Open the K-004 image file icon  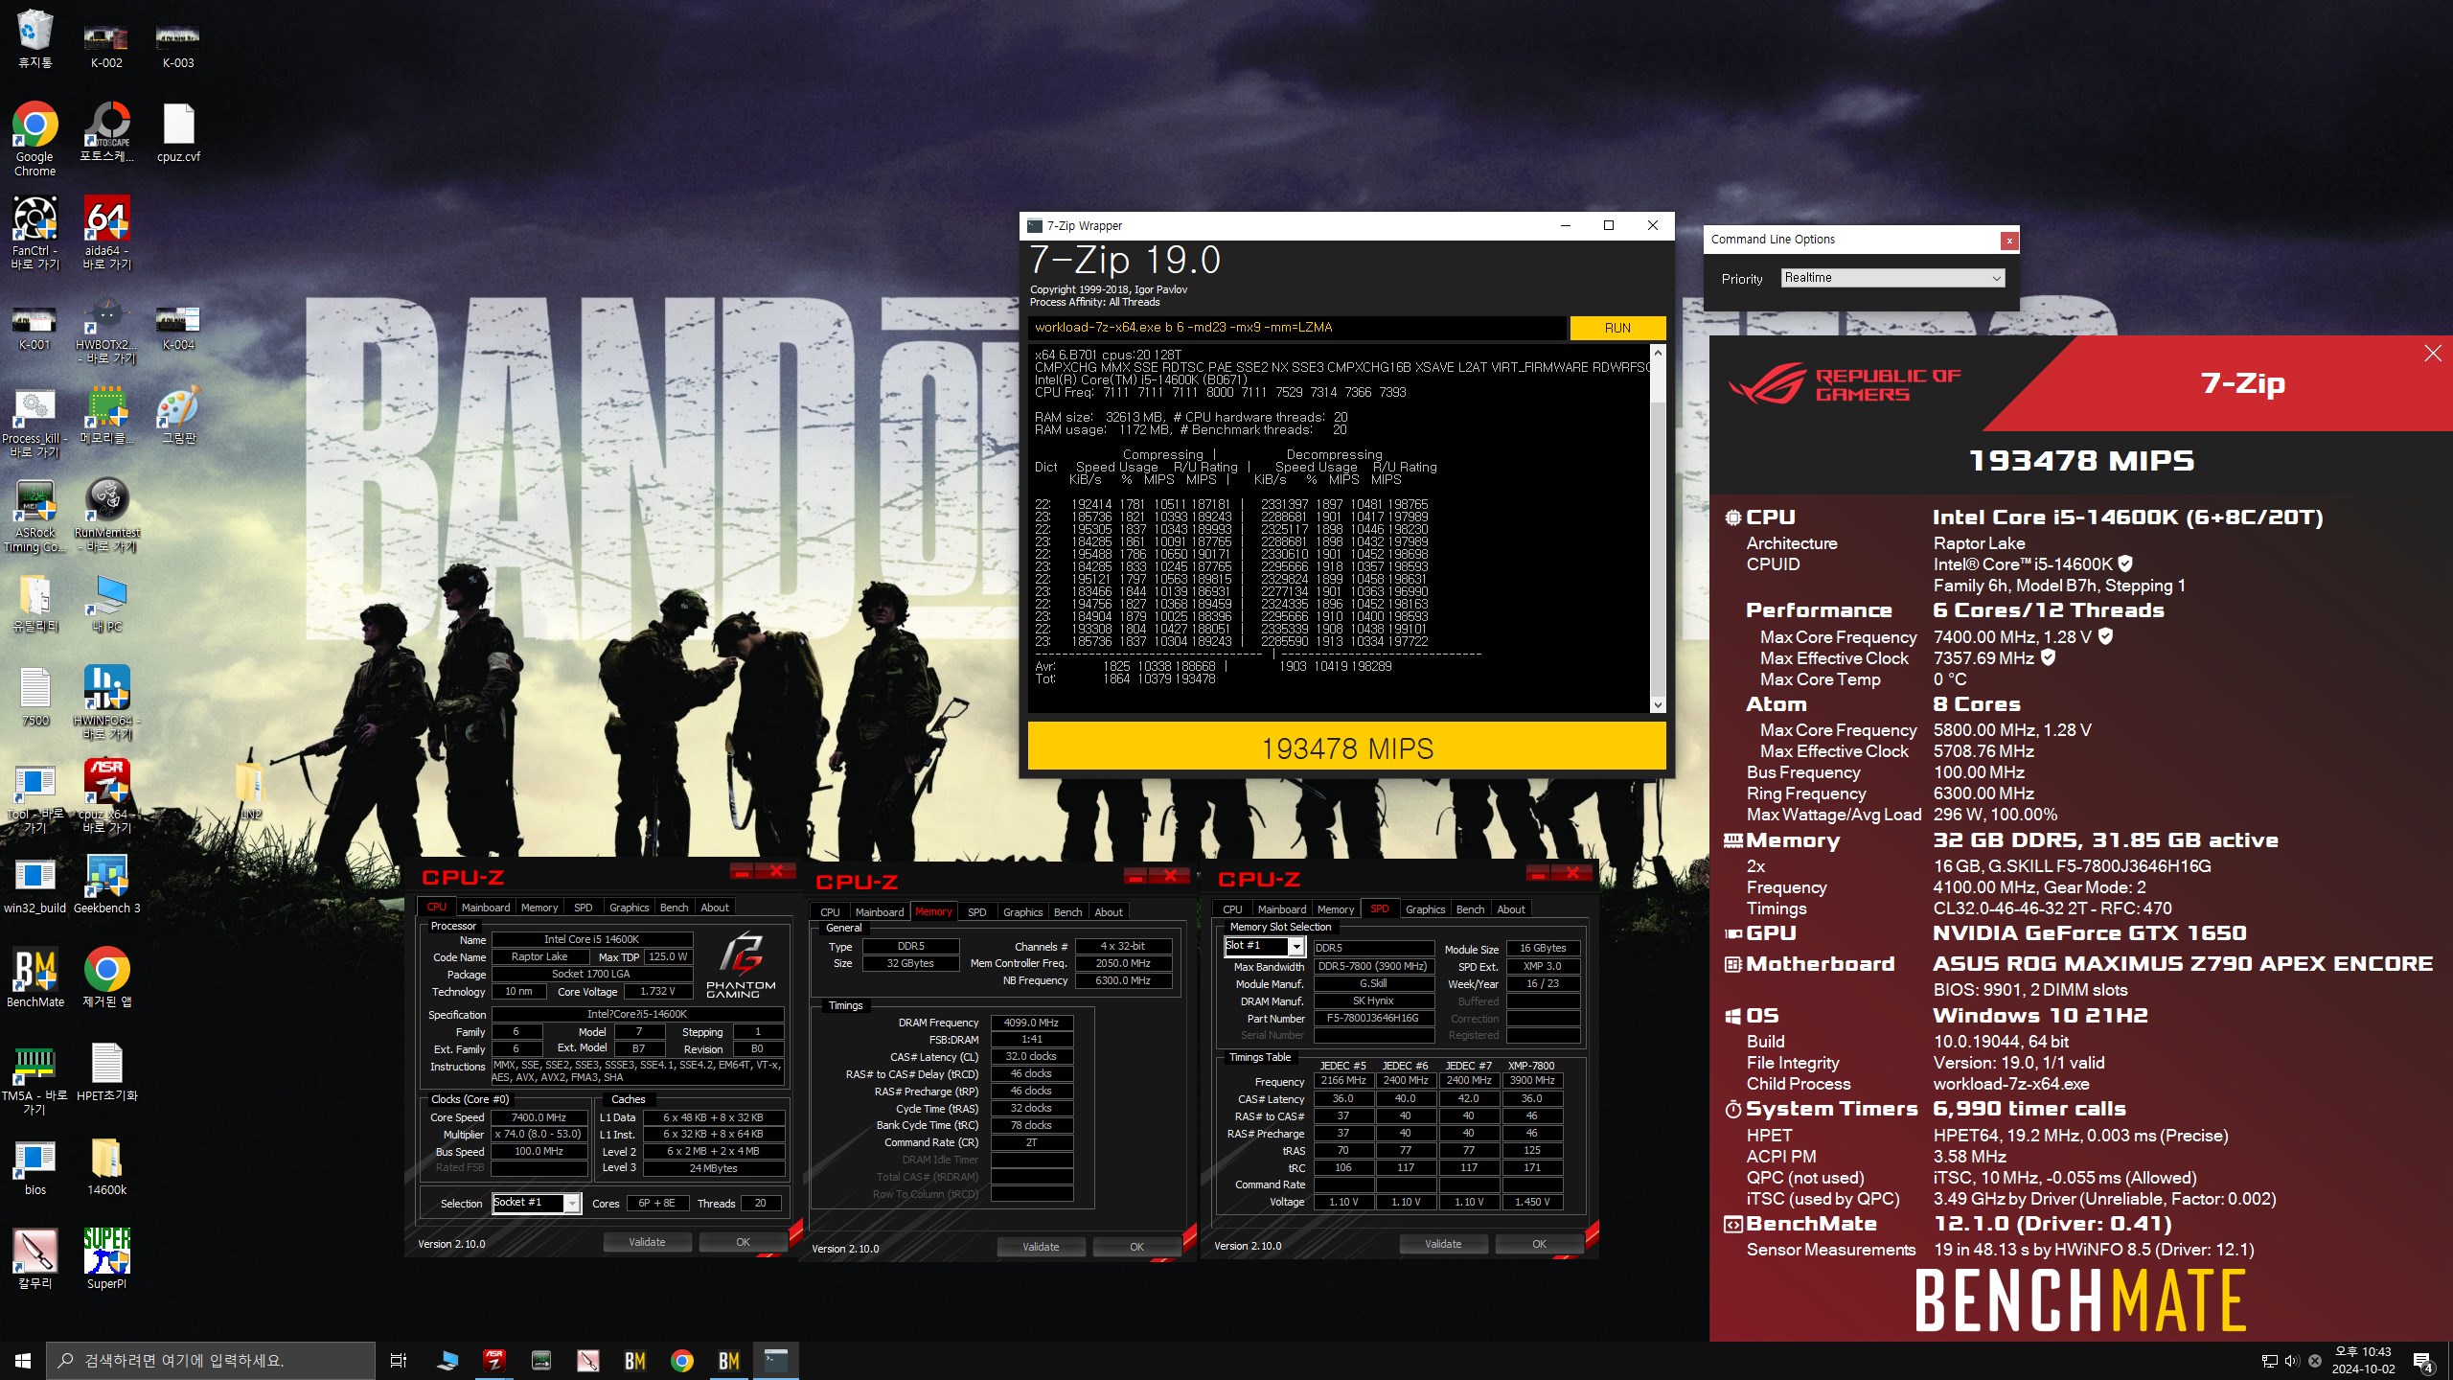(x=178, y=328)
